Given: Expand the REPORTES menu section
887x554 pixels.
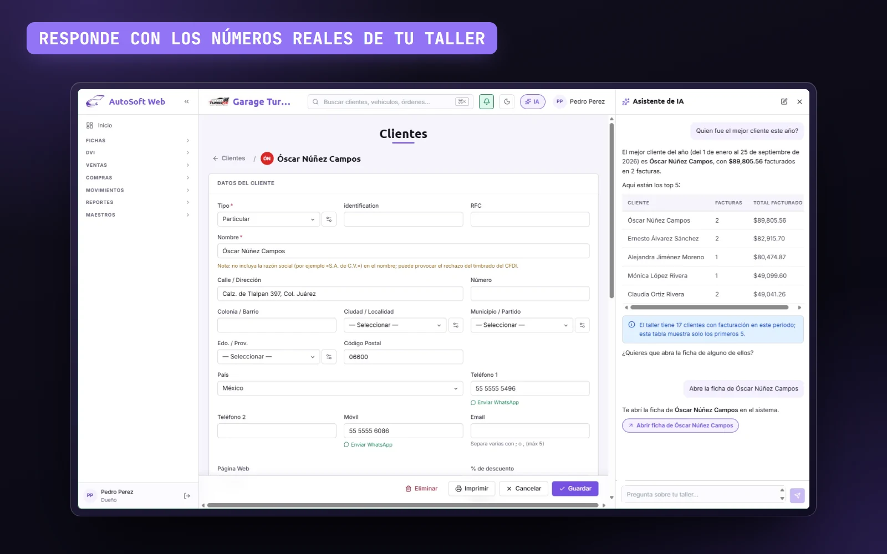Looking at the screenshot, I should point(137,202).
